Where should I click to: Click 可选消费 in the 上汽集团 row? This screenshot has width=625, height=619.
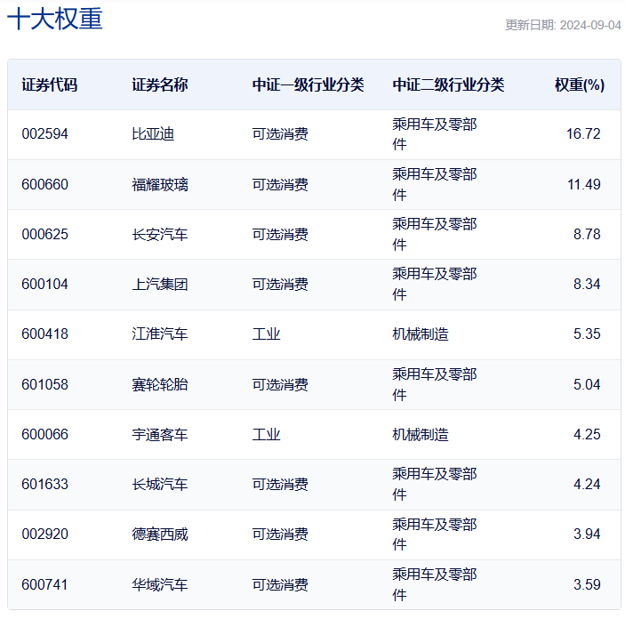click(x=280, y=285)
